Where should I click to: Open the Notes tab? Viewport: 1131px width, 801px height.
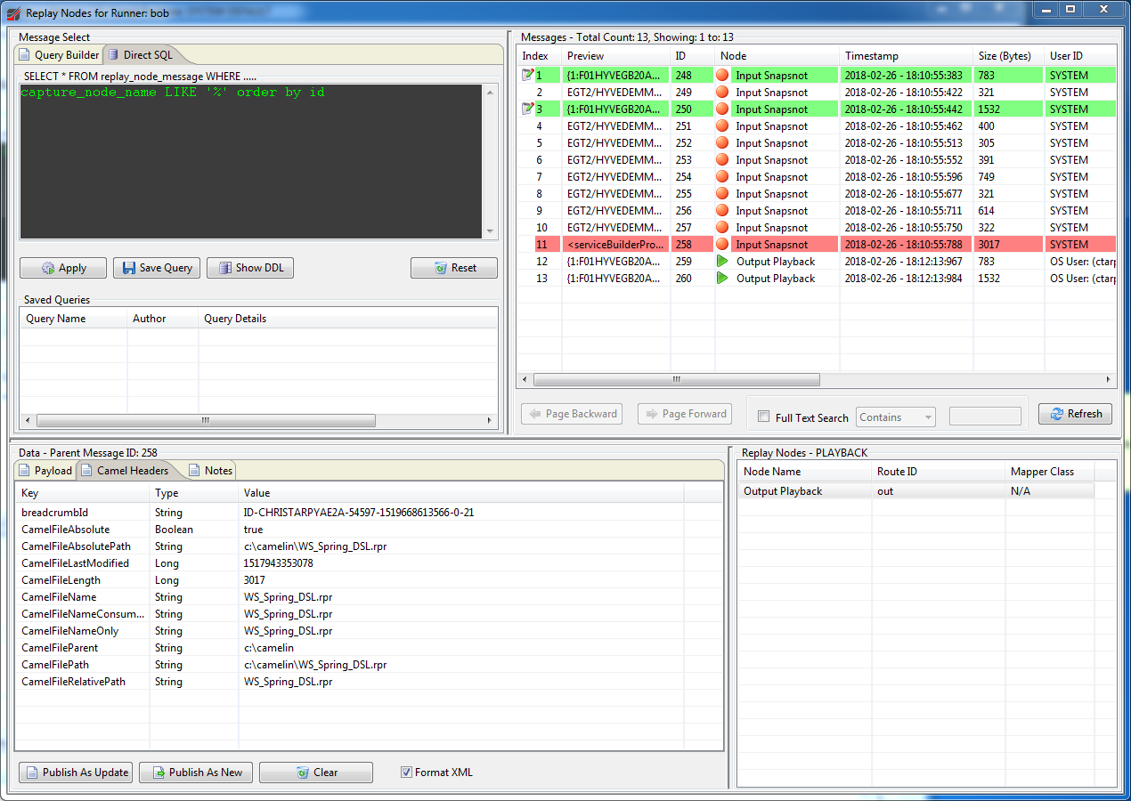(x=210, y=471)
